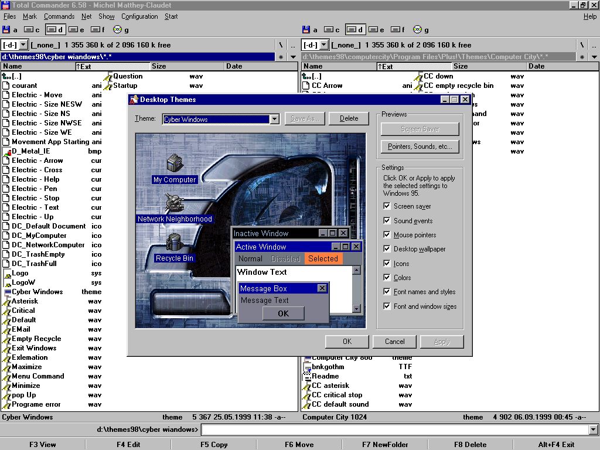This screenshot has width=600, height=450.
Task: Click the bnkgothm TTF font file icon
Action: click(307, 367)
